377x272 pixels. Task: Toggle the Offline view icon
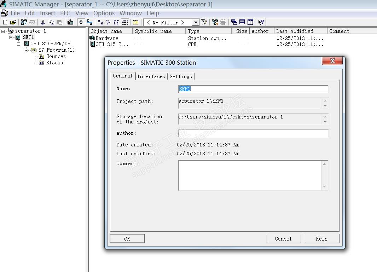coord(89,22)
